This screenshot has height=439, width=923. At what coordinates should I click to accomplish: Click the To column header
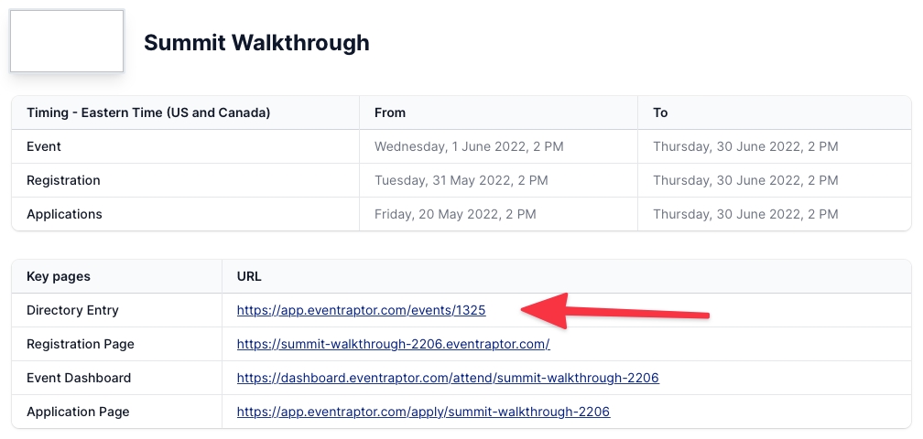[660, 112]
